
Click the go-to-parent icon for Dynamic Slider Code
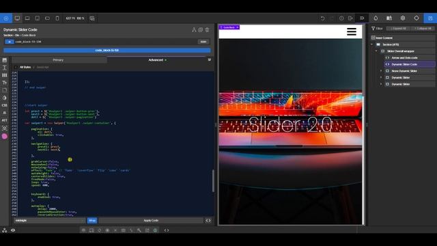click(194, 29)
